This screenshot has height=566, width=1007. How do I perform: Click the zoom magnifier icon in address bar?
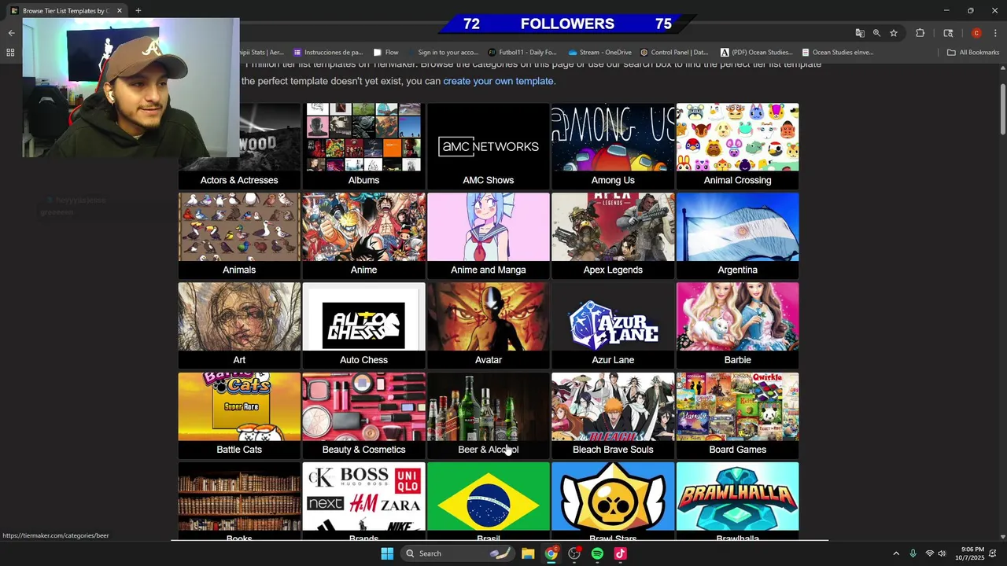click(876, 33)
